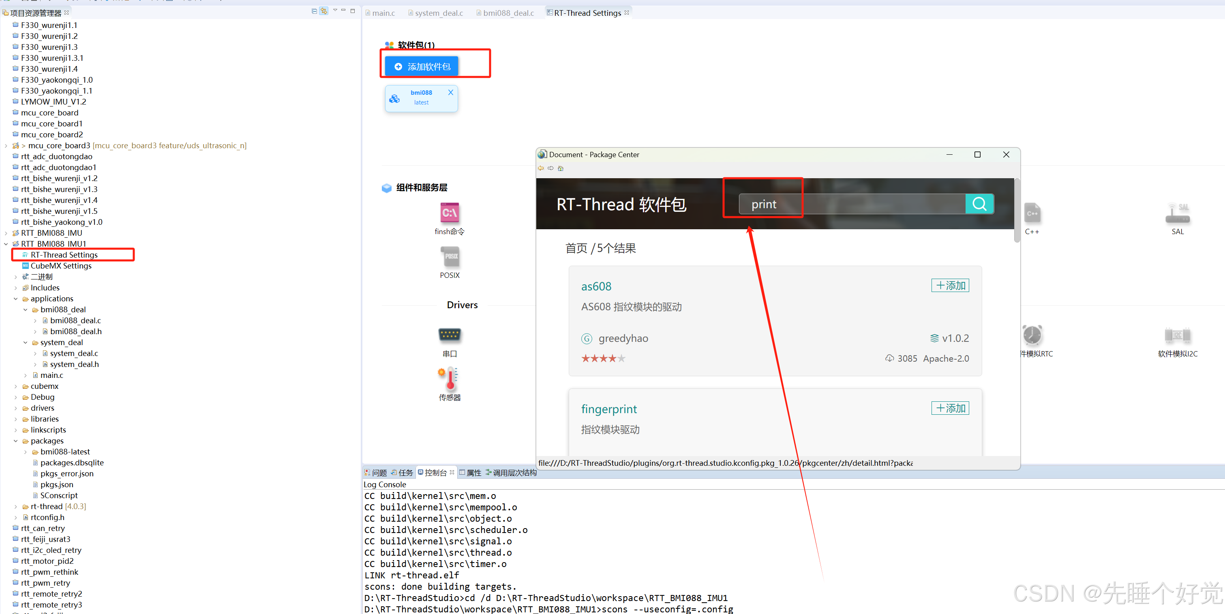
Task: Click the SAL component icon
Action: click(1178, 214)
